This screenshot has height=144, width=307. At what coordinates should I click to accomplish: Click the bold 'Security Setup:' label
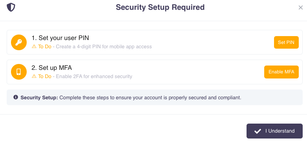pos(39,97)
